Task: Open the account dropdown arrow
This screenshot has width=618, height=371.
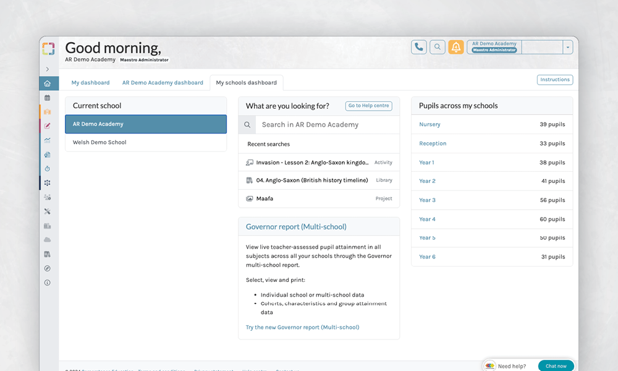Action: click(x=567, y=47)
